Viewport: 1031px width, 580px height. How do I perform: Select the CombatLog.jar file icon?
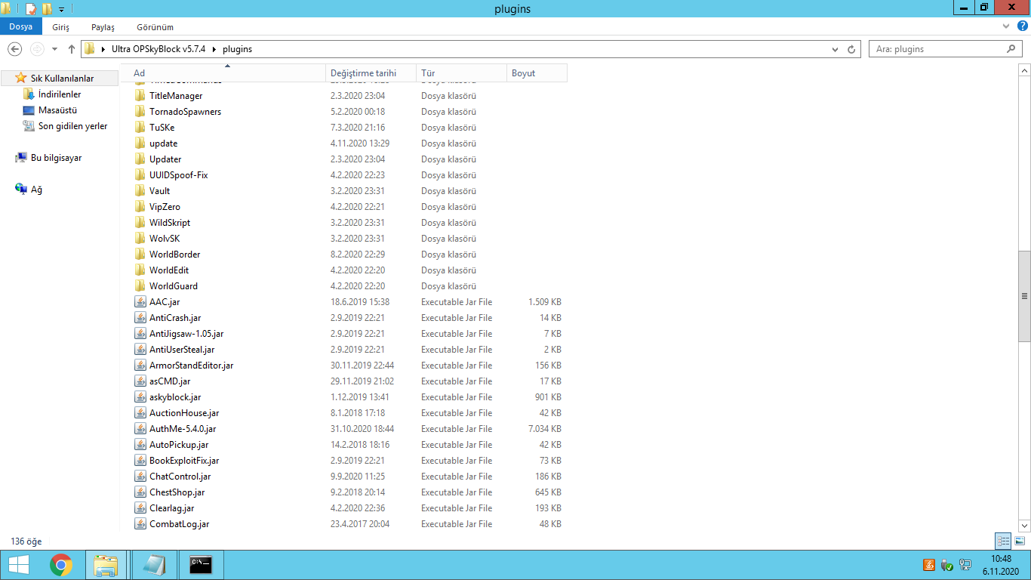pos(140,524)
